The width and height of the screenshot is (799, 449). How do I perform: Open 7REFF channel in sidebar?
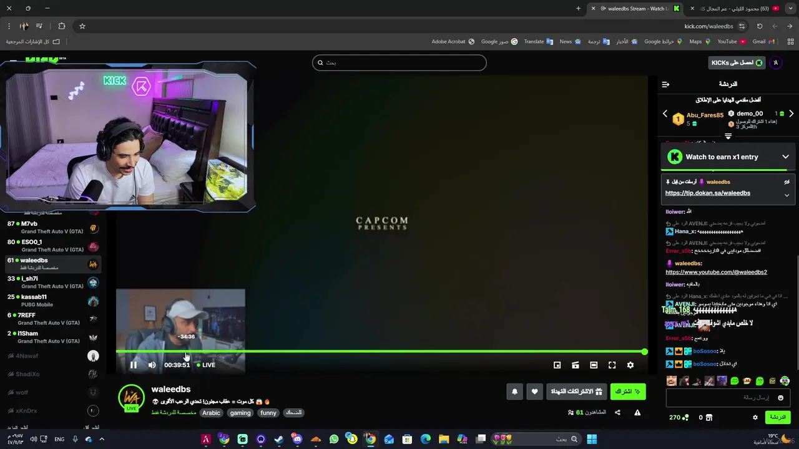coord(53,319)
